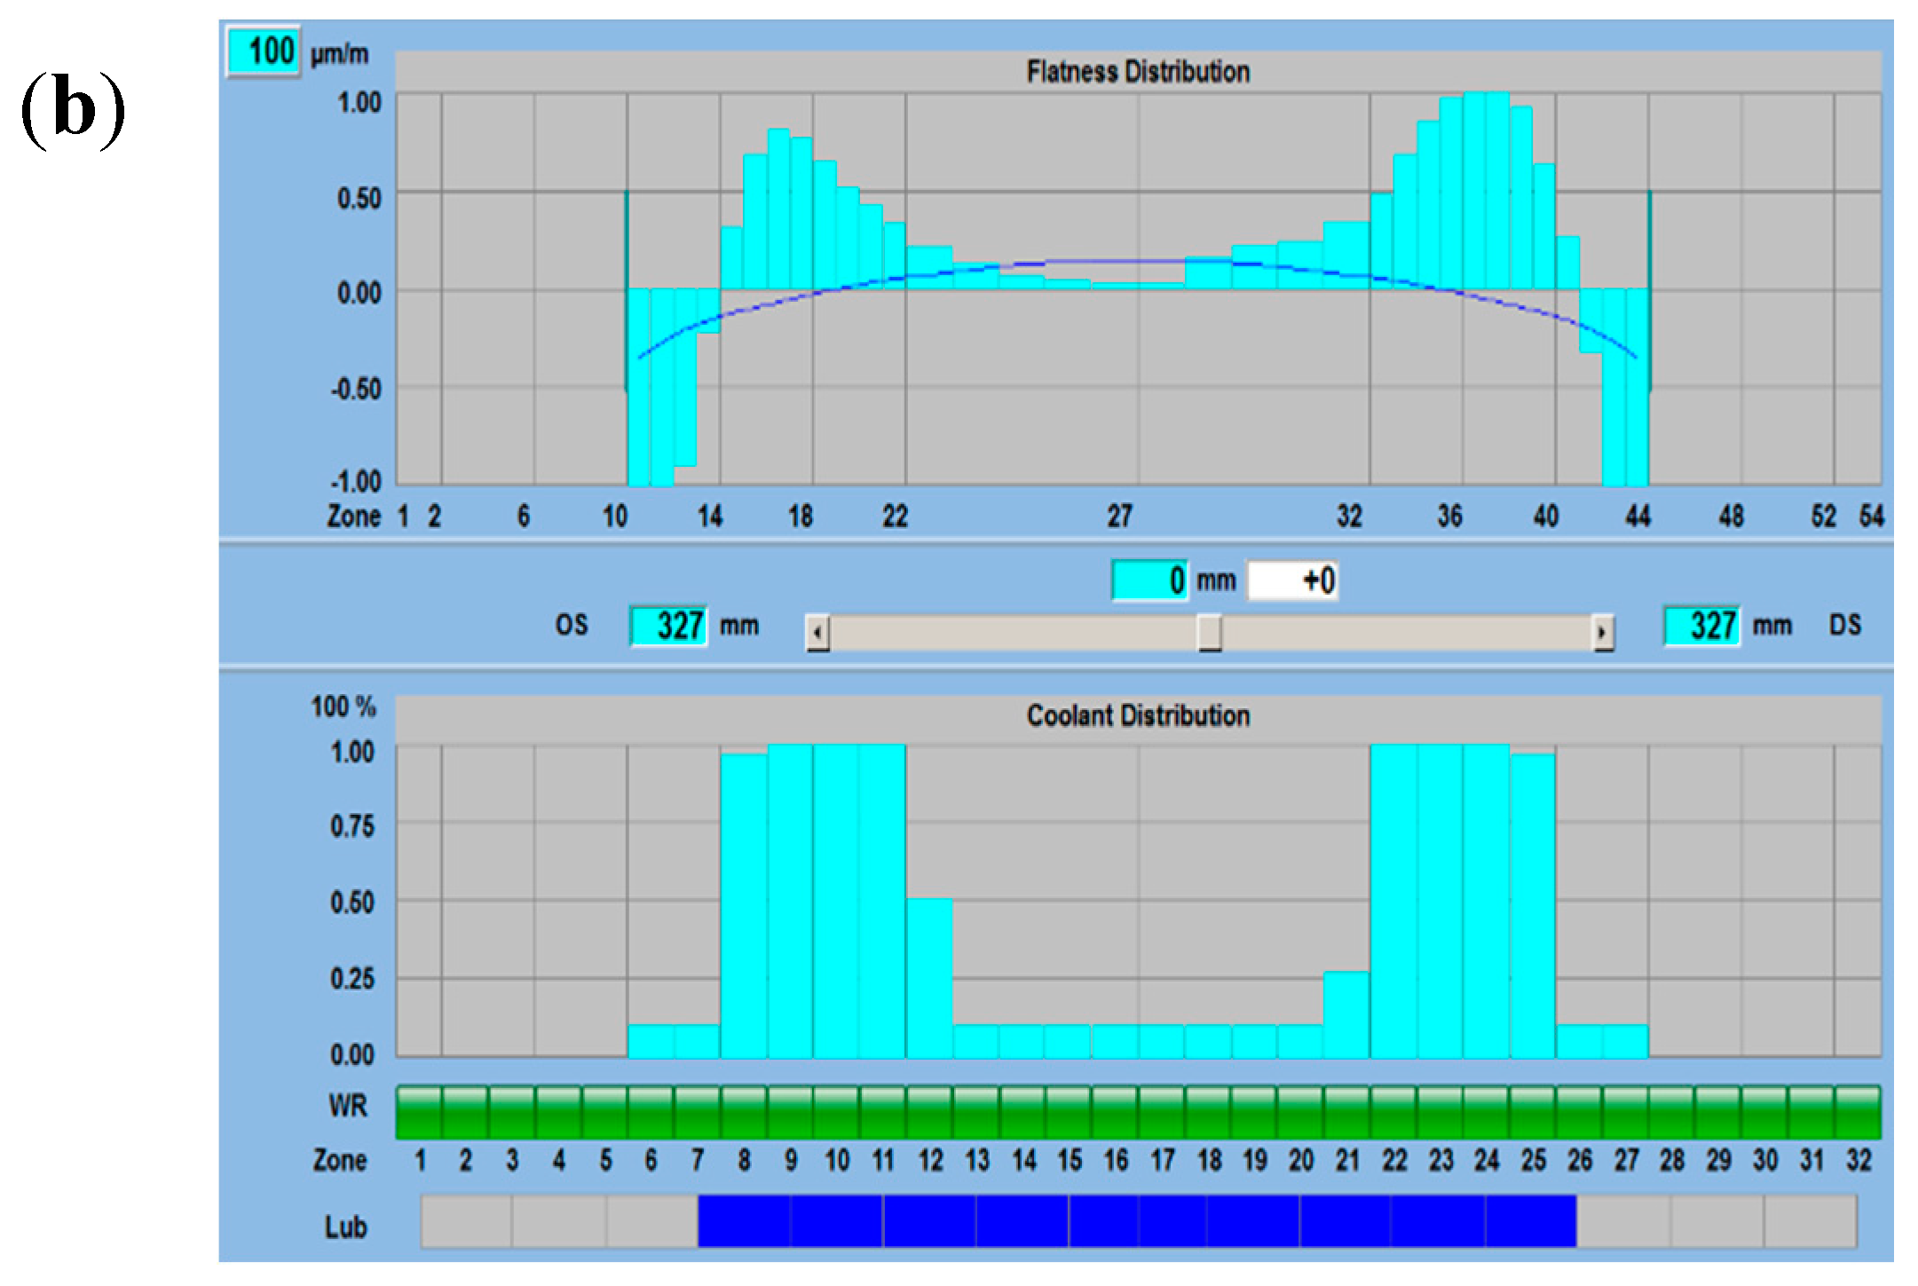Click the DS 327 mm value field
Screen dimensions: 1918x1286
click(x=1701, y=626)
